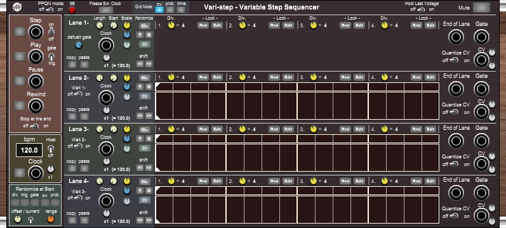Click the Rewind input jack
Screen dimensions: 506x228
click(36, 106)
